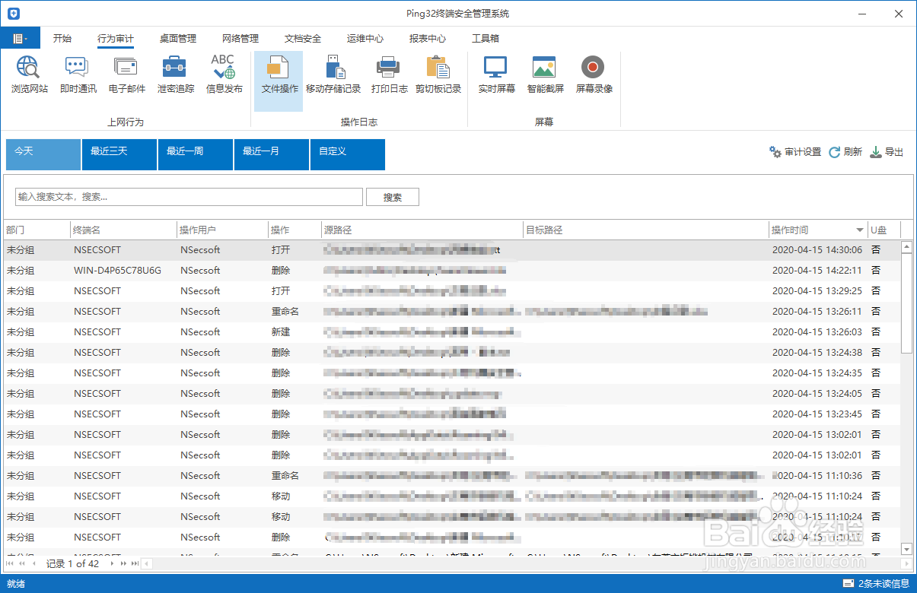Click the 就绪 status bar text
The image size is (917, 593).
tap(15, 584)
